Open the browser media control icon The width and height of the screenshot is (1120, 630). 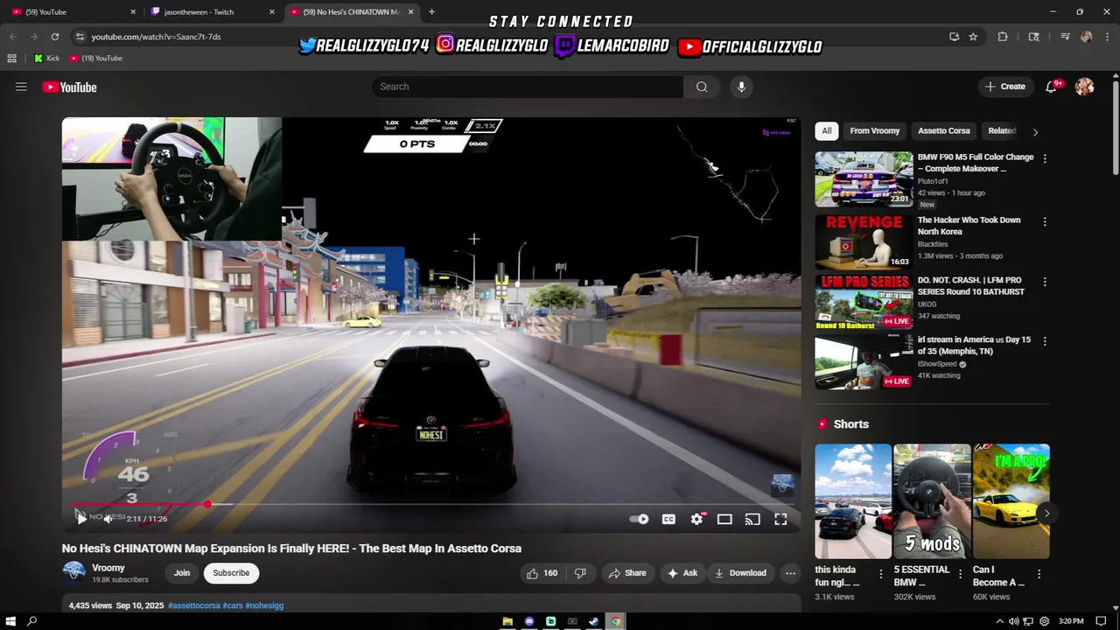[1065, 37]
